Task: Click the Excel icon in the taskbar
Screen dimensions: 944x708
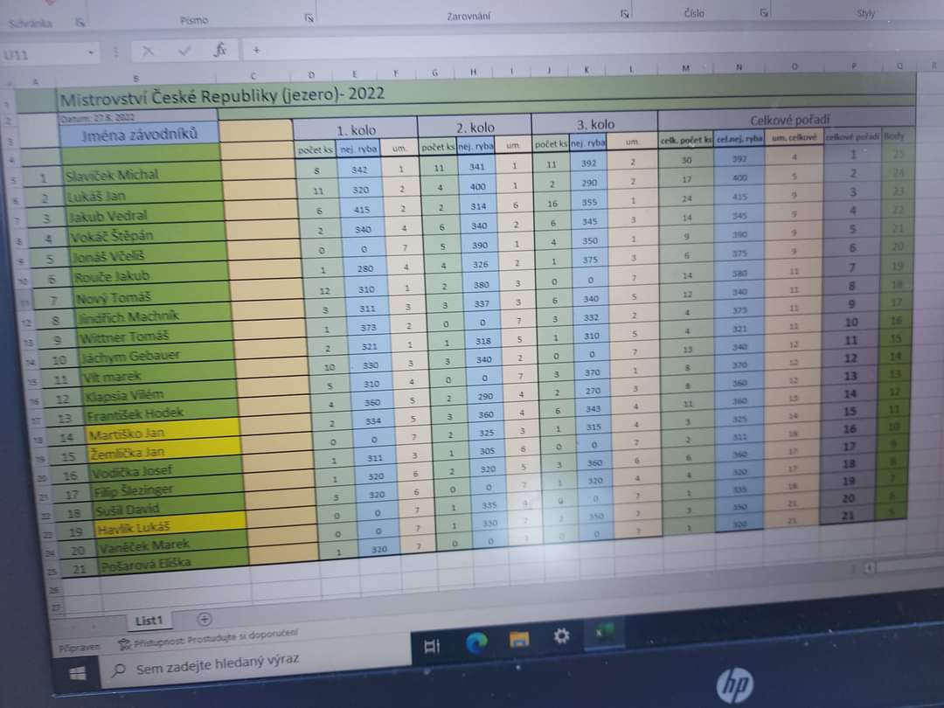Action: click(x=604, y=633)
